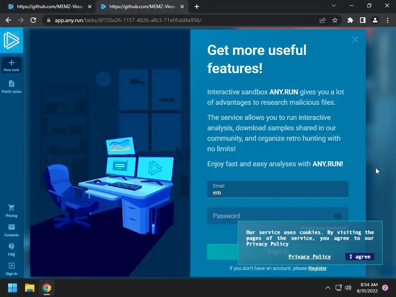This screenshot has width=396, height=297.
Task: Go back in browser history
Action: [9, 20]
